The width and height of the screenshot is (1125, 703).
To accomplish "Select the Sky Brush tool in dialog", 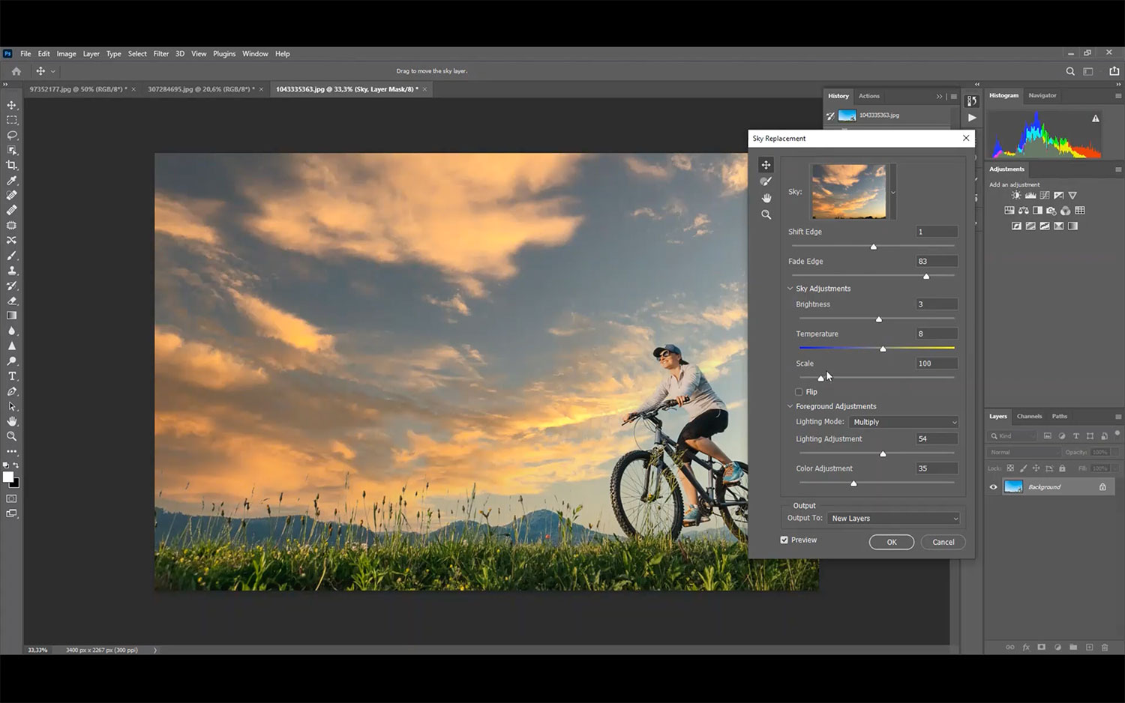I will [766, 181].
